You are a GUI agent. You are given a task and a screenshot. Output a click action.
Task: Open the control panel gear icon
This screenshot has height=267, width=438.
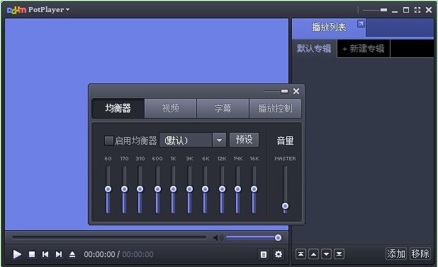click(279, 254)
